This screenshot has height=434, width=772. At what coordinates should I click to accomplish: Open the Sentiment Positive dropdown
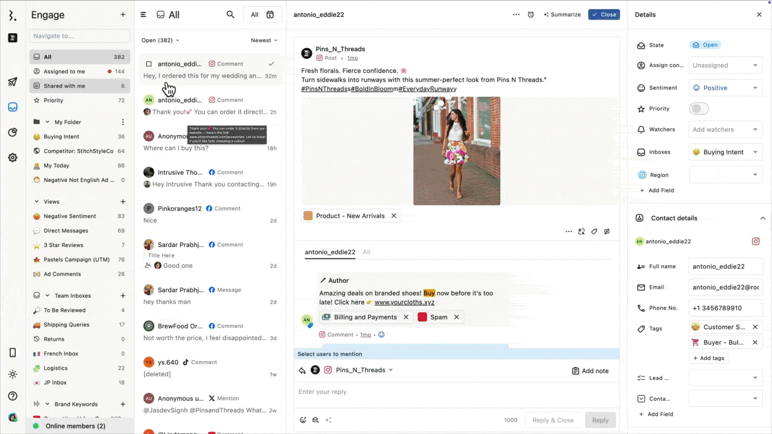click(726, 88)
